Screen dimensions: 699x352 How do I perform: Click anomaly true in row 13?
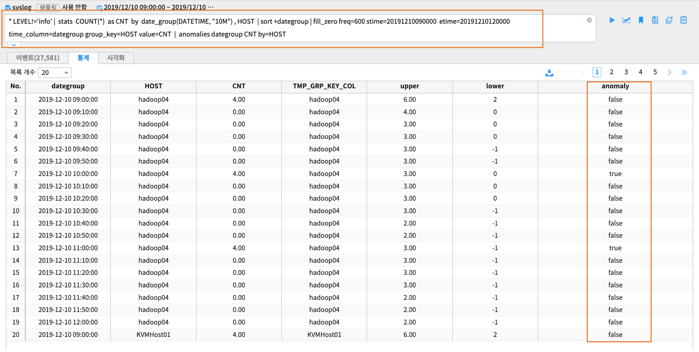(615, 248)
